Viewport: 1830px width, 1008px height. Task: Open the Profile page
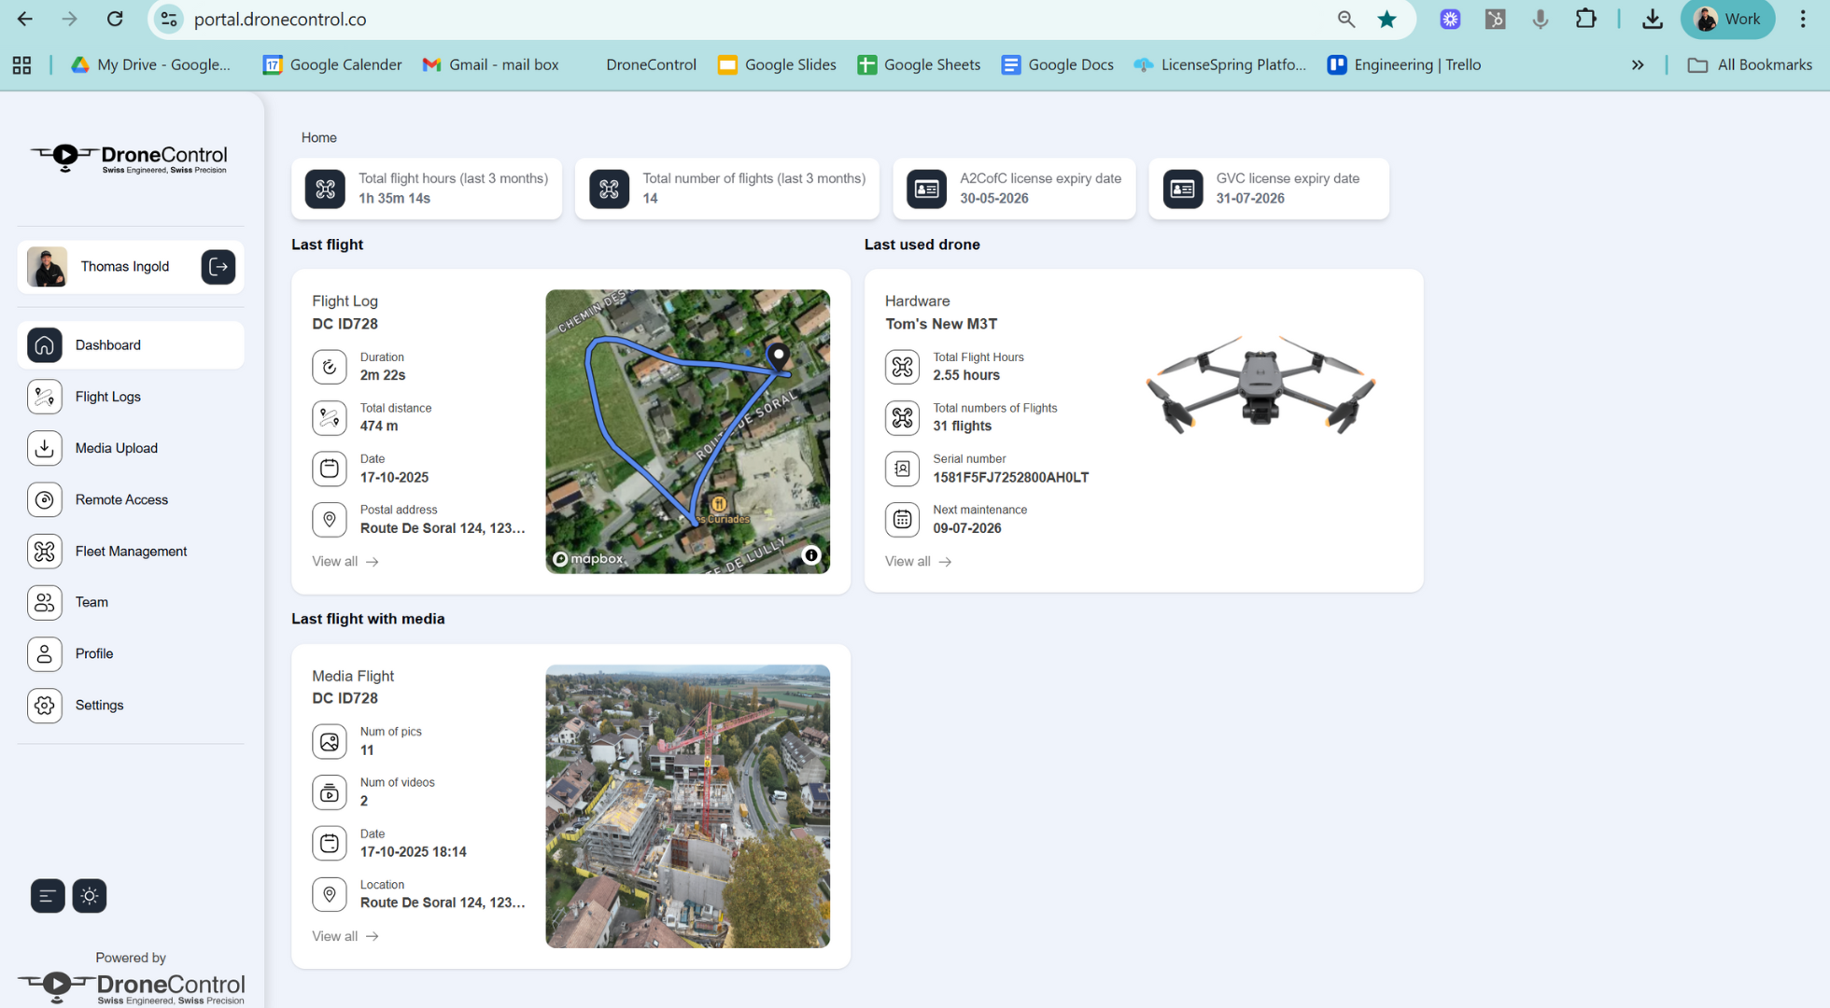[x=93, y=653]
